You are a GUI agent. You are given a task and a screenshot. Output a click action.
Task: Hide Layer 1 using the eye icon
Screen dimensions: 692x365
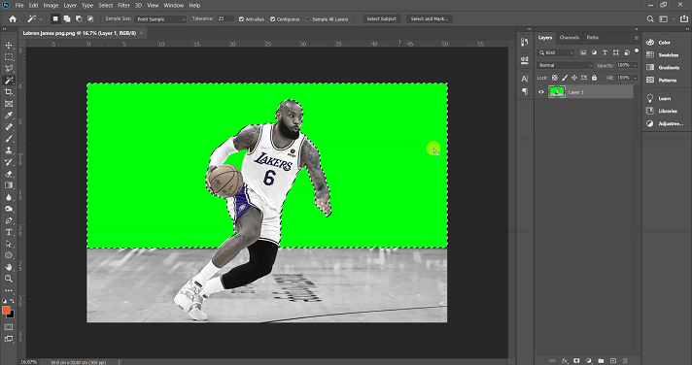541,92
